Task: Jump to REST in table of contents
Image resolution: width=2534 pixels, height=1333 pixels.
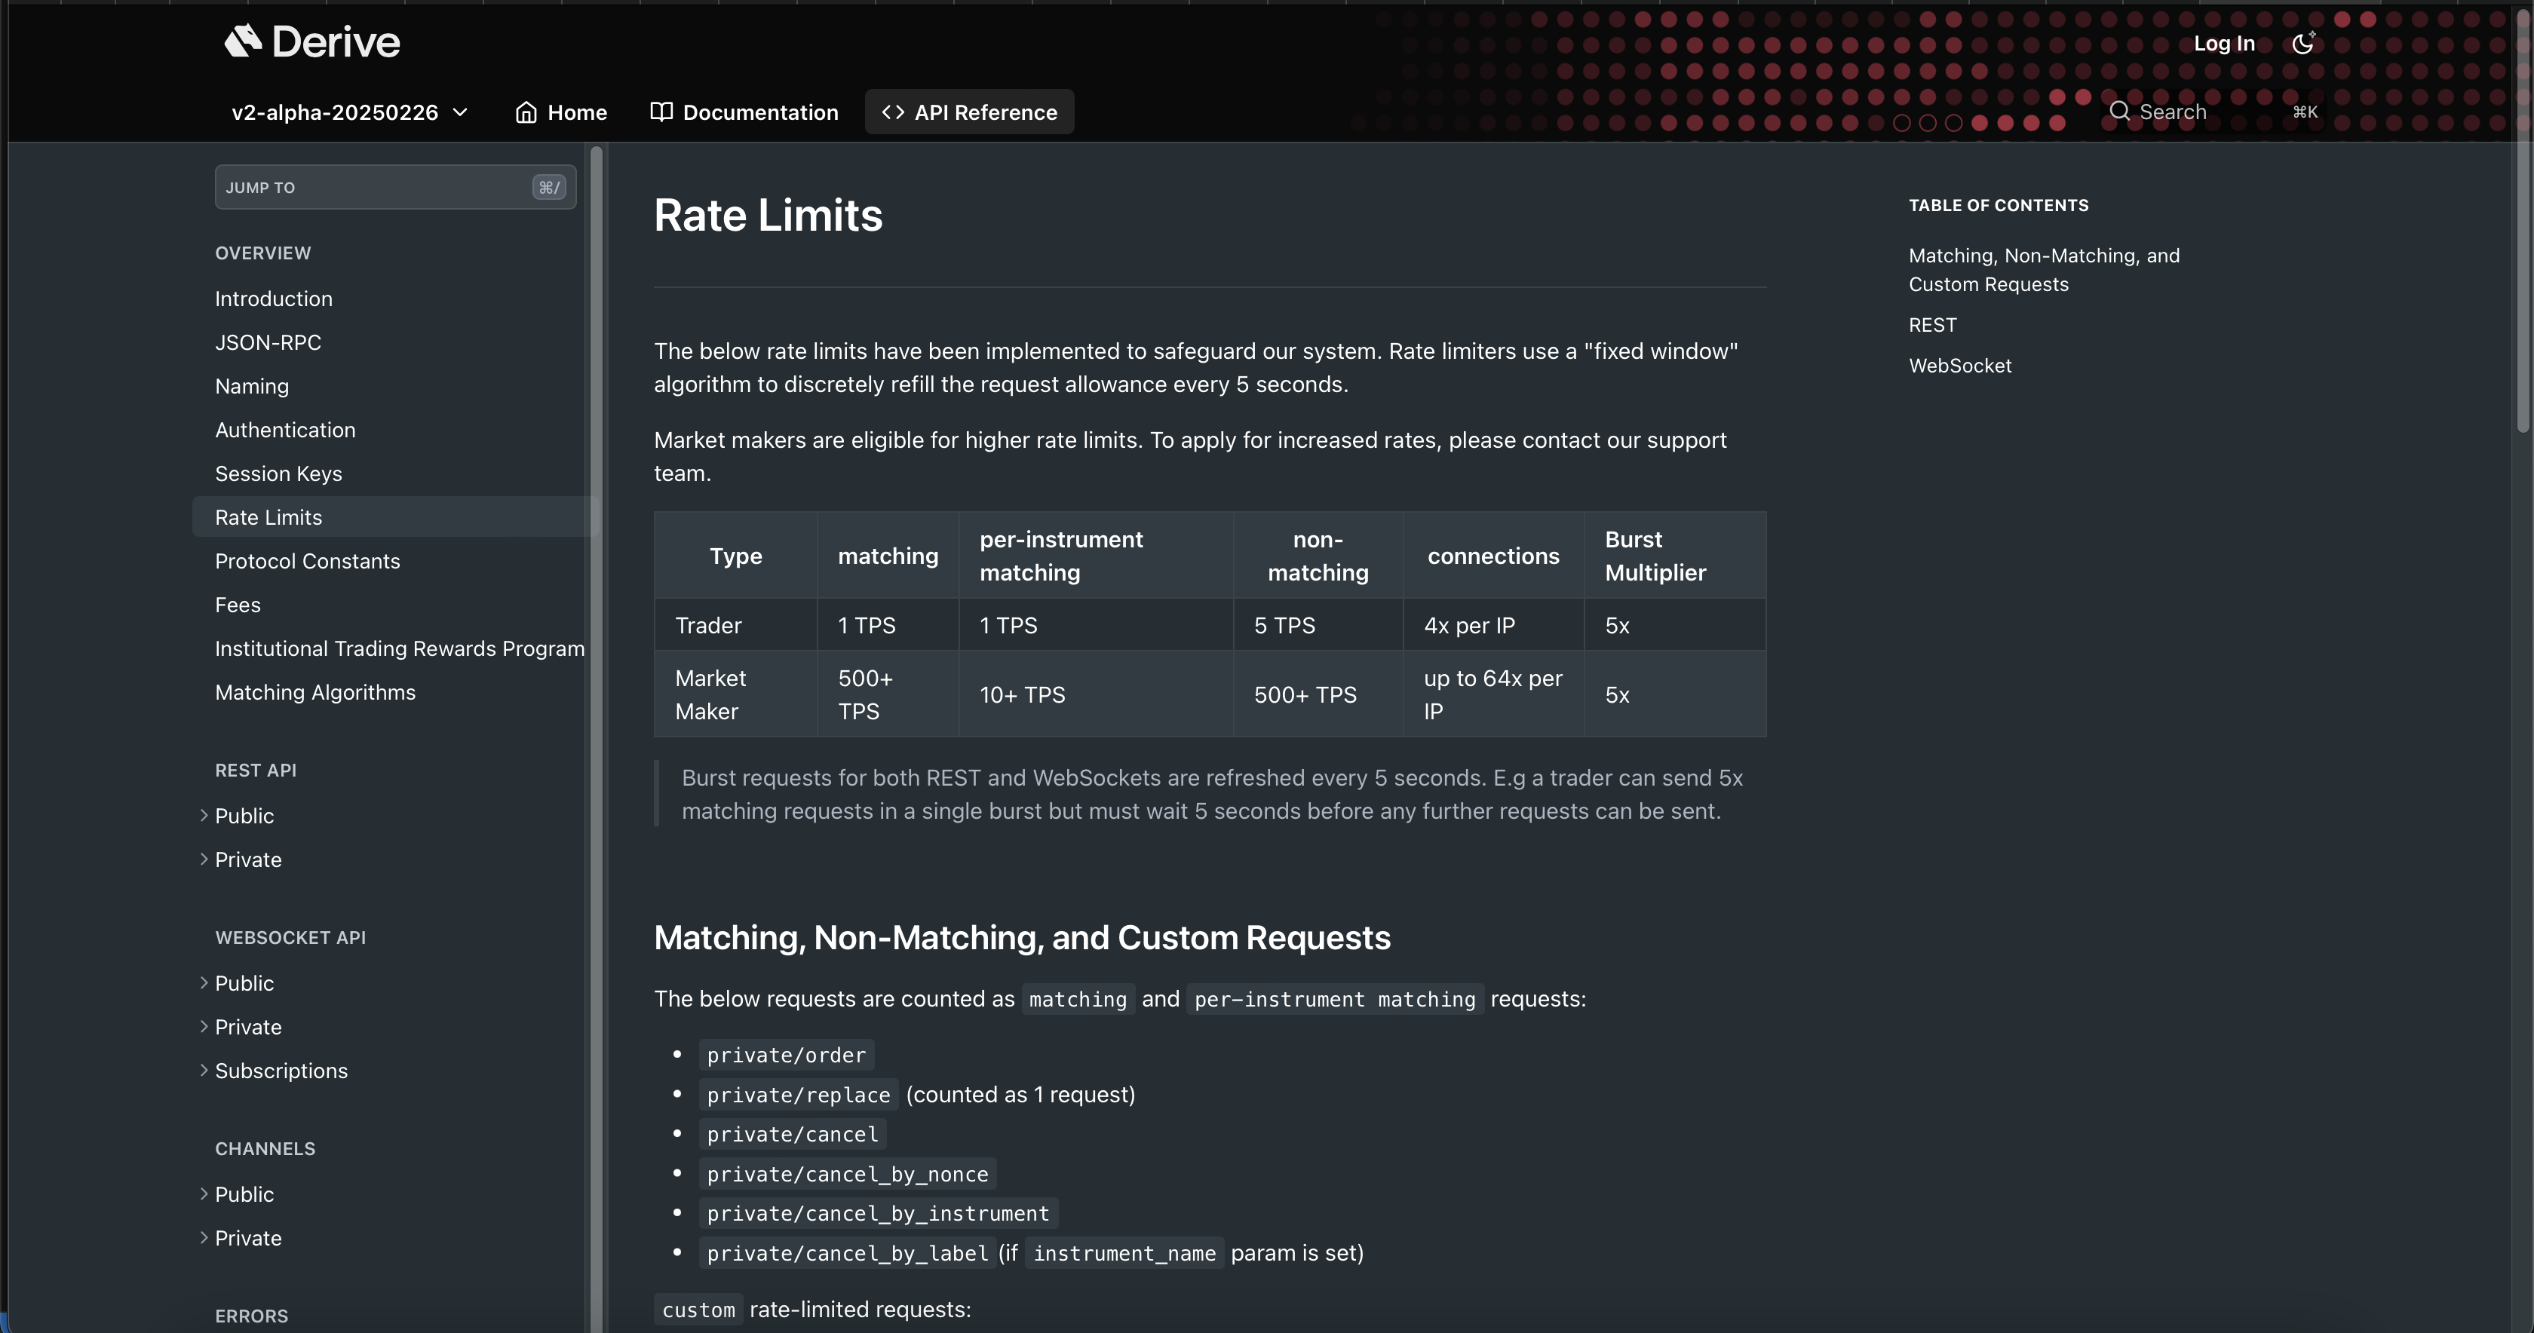Action: pos(1932,325)
